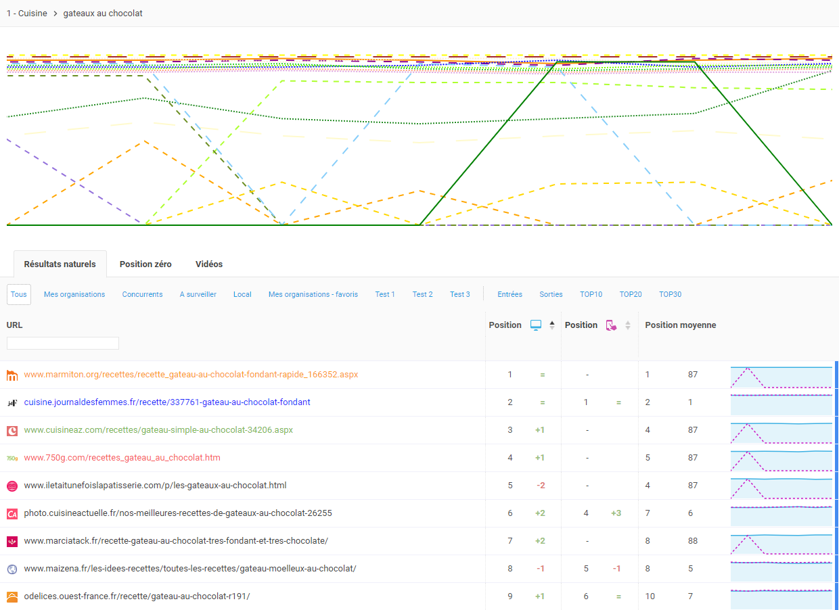839x610 pixels.
Task: Open the Vidéos tab
Action: [209, 264]
